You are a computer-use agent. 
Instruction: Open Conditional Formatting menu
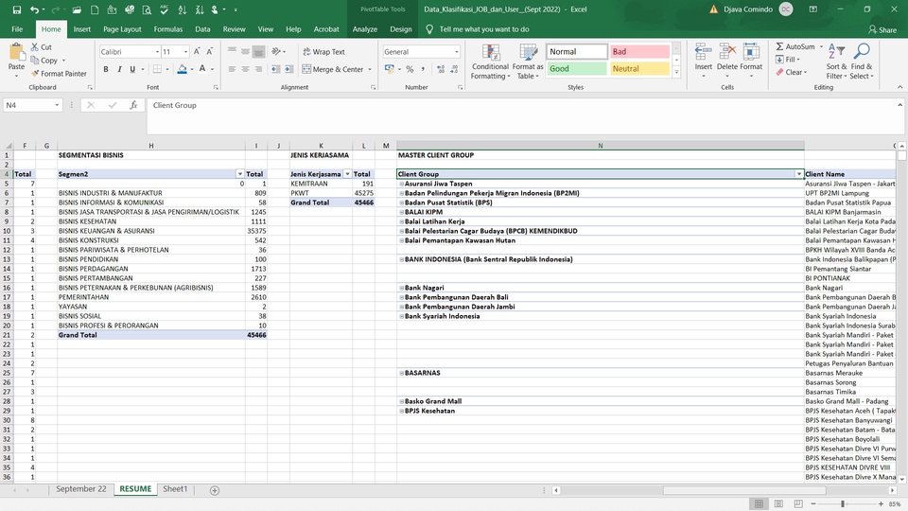(x=490, y=62)
